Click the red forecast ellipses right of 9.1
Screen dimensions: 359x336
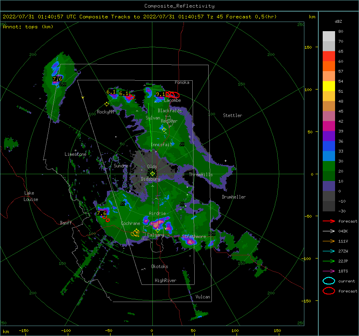pos(173,95)
